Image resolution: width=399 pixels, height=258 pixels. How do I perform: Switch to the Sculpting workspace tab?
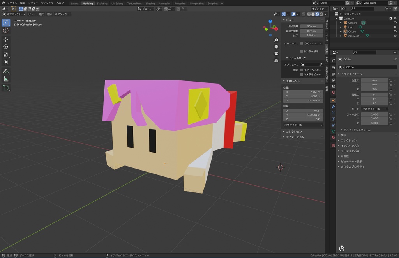click(x=102, y=3)
